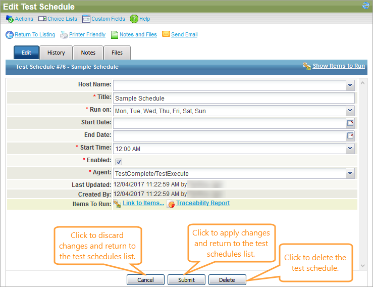Click the Send Email envelope icon
The image size is (373, 287).
166,35
